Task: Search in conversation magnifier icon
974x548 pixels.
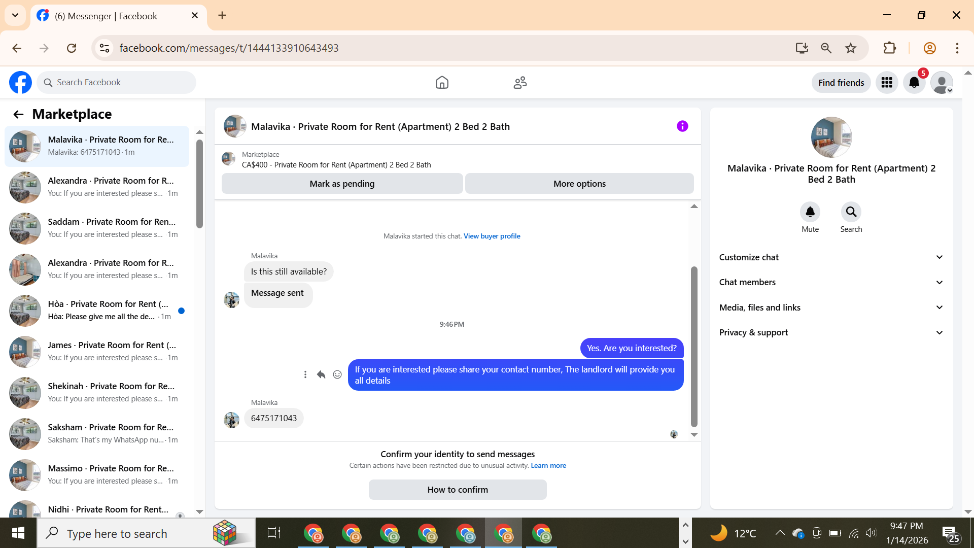Action: [851, 212]
